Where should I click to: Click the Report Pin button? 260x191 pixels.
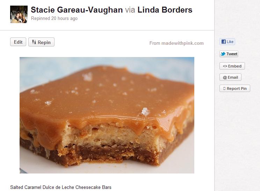(234, 89)
